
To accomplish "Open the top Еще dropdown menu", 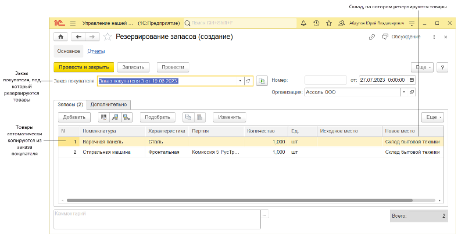I will (423, 67).
